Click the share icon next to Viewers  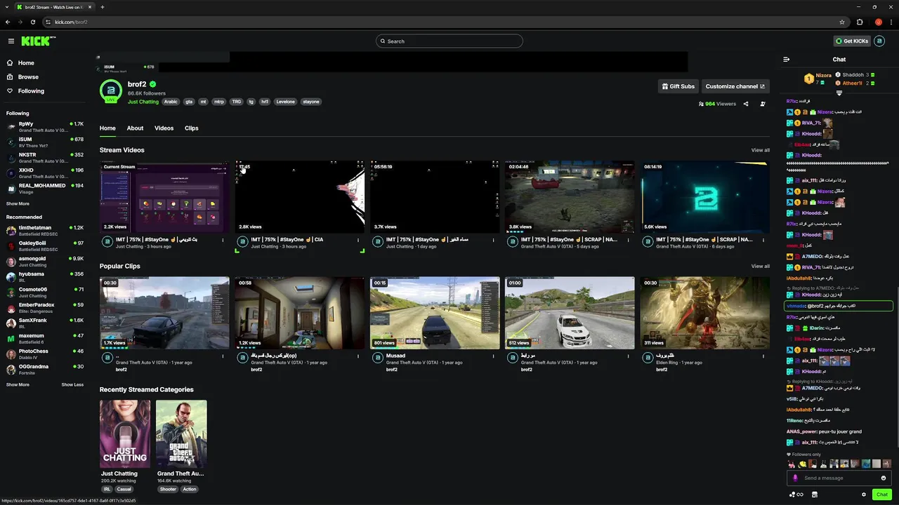click(746, 104)
